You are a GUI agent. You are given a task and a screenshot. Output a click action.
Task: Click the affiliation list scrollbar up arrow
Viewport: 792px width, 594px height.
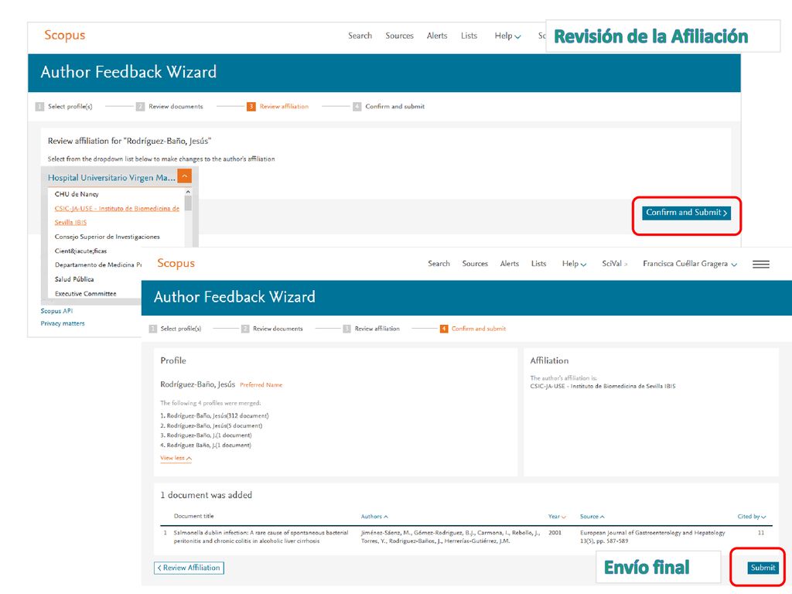point(188,192)
